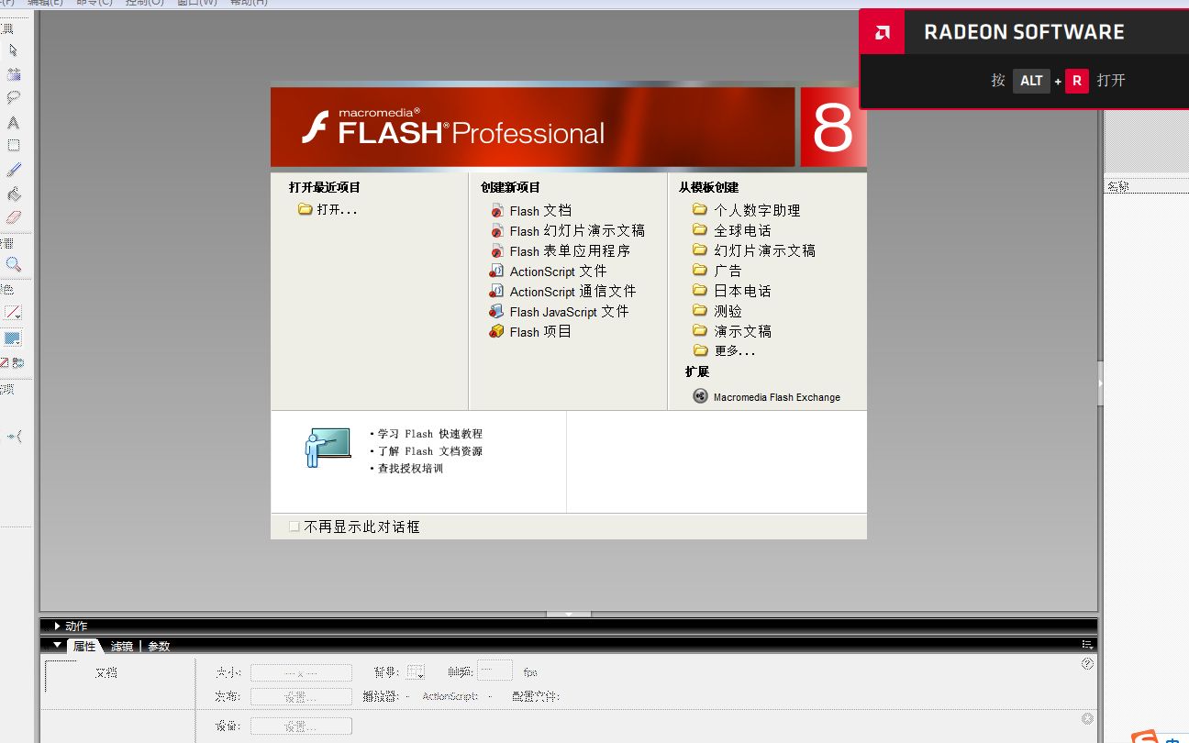Toggle the Snap to Objects option

[x=15, y=437]
